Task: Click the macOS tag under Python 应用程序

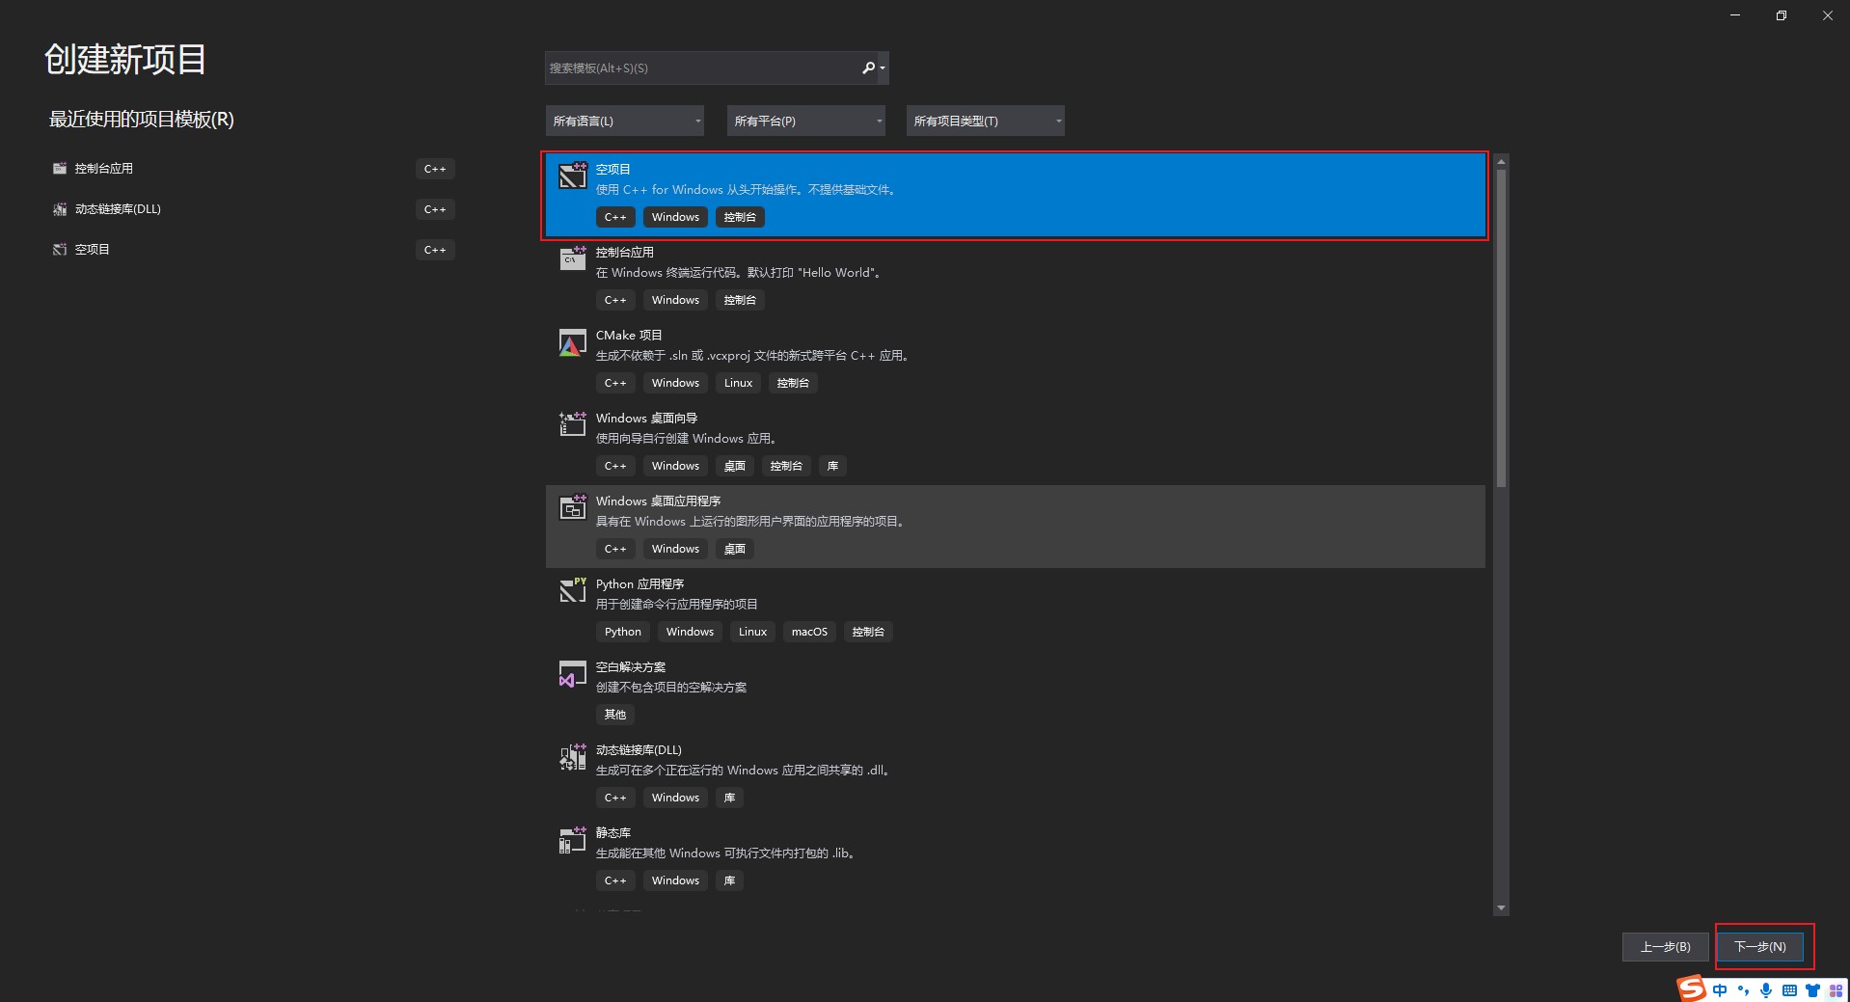Action: [x=809, y=632]
